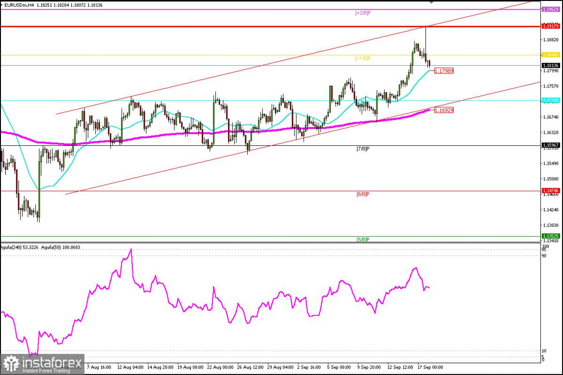Click the 1.17570 price axis value
The width and height of the screenshot is (563, 375).
point(551,86)
